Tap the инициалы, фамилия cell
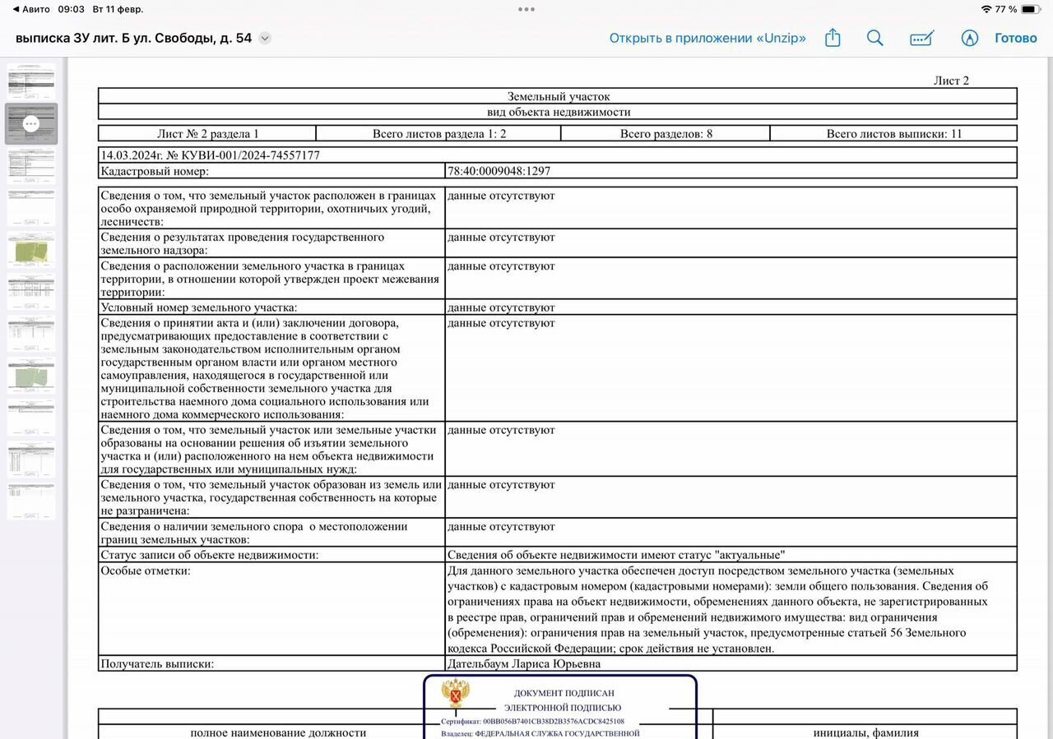 [865, 732]
